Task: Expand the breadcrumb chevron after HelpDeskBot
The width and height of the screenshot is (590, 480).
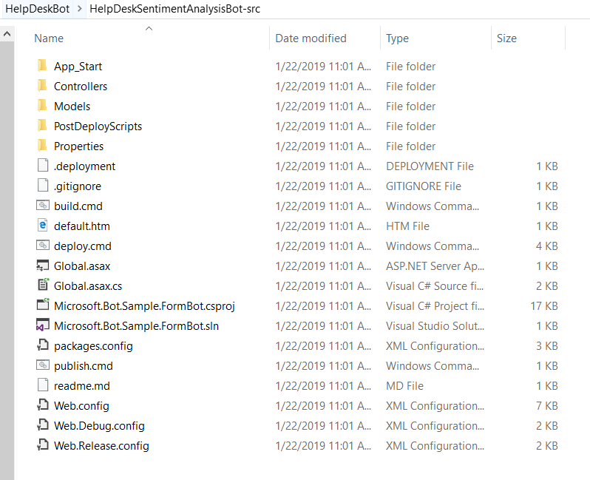Action: [x=79, y=9]
